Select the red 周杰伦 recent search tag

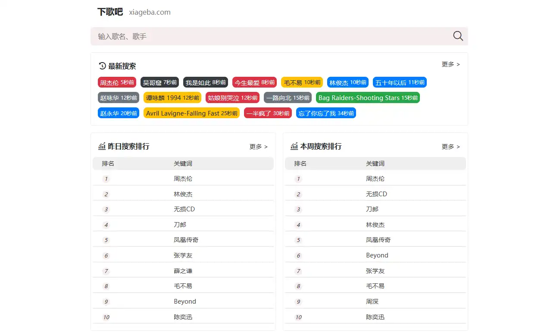117,82
